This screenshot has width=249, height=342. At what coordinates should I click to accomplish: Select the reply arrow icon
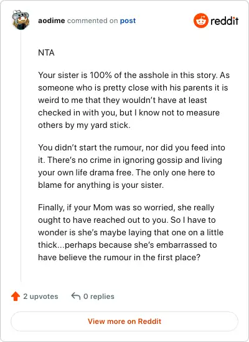(76, 296)
